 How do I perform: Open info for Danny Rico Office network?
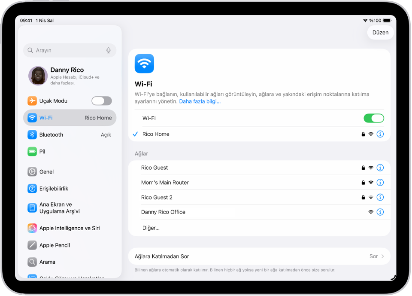coord(380,212)
